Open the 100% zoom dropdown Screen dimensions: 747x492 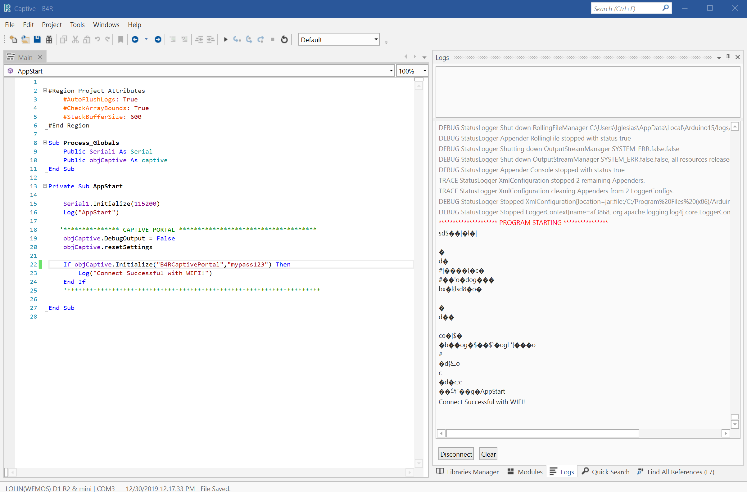pos(424,71)
